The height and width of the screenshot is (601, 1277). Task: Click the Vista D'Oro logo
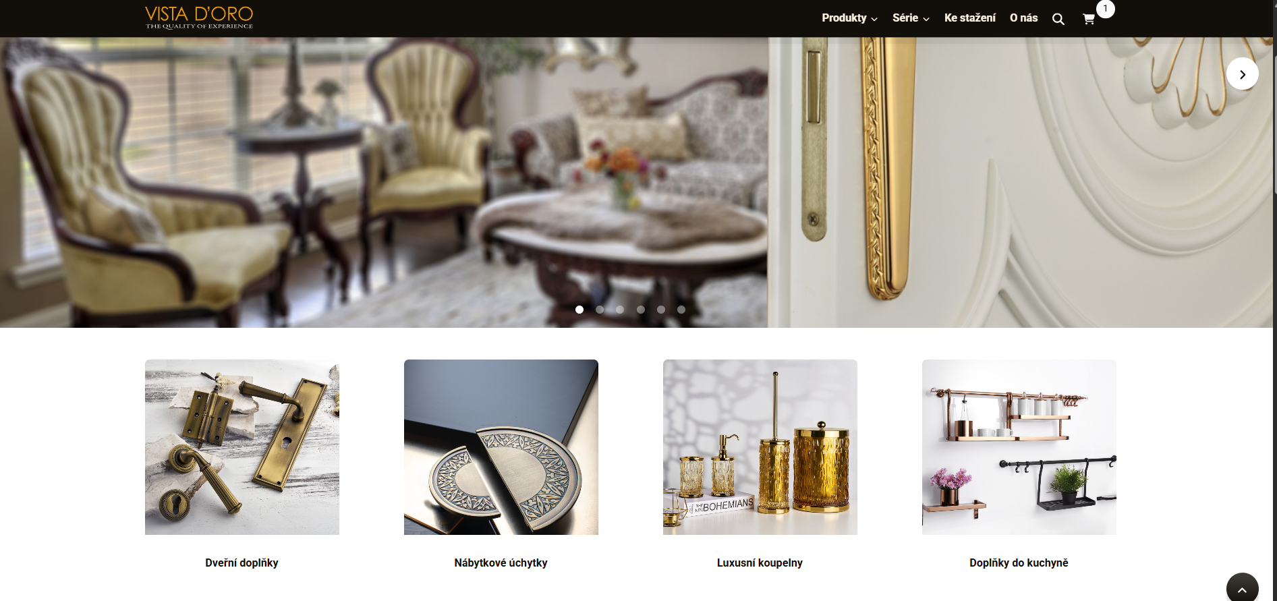199,18
